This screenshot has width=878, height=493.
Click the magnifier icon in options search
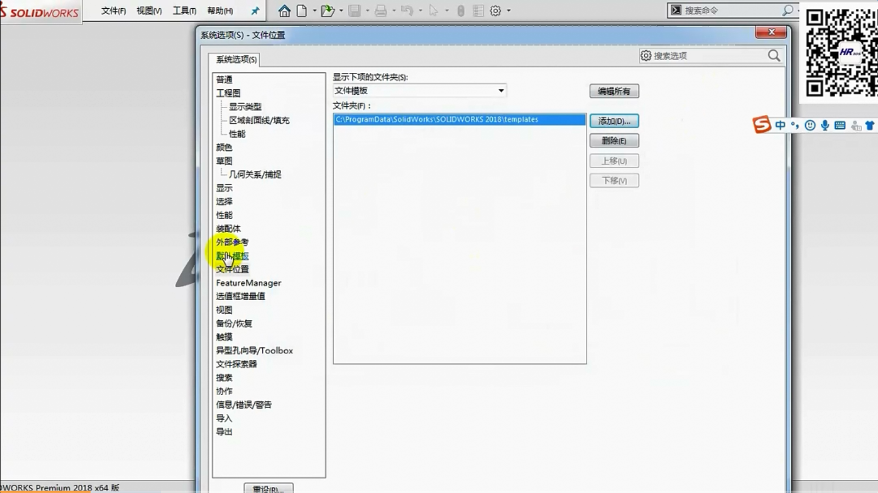tap(774, 55)
